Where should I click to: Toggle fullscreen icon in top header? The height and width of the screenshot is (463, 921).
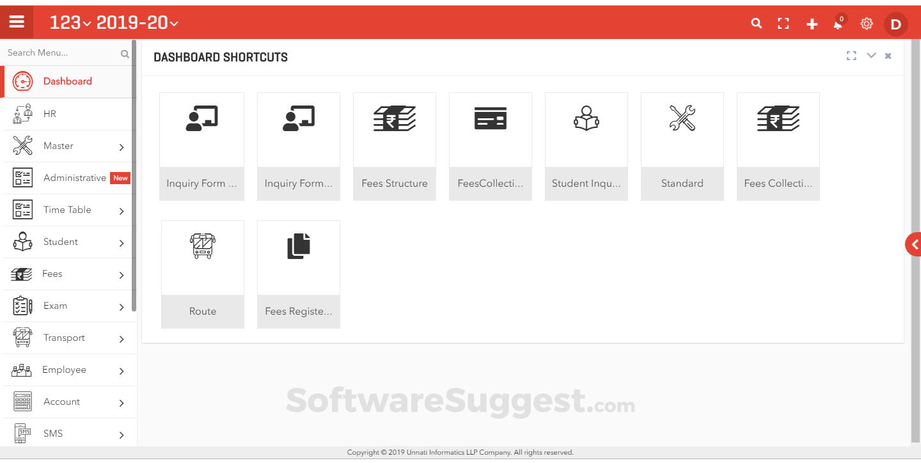pos(783,24)
